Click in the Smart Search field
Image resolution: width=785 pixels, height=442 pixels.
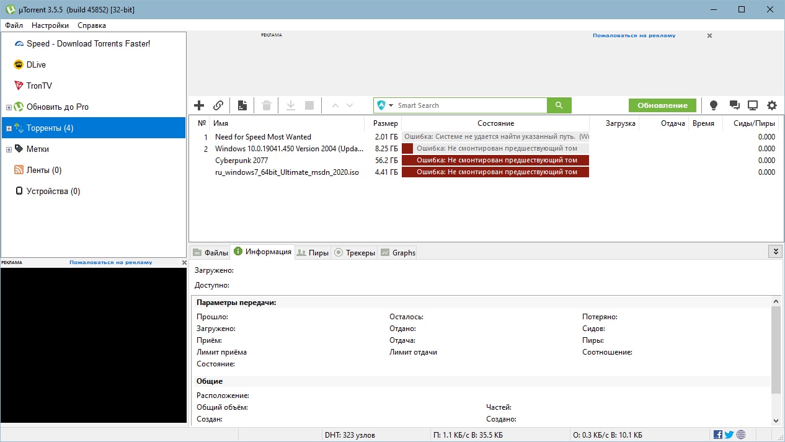471,105
